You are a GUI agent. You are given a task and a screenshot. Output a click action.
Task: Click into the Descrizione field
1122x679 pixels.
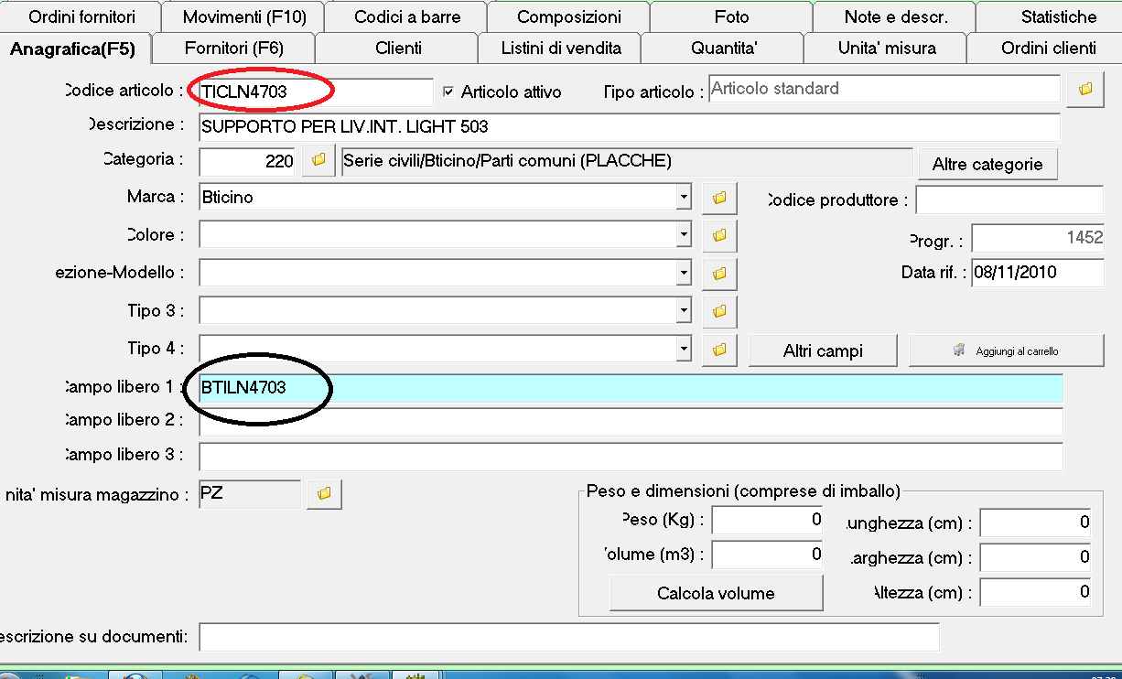(x=630, y=127)
